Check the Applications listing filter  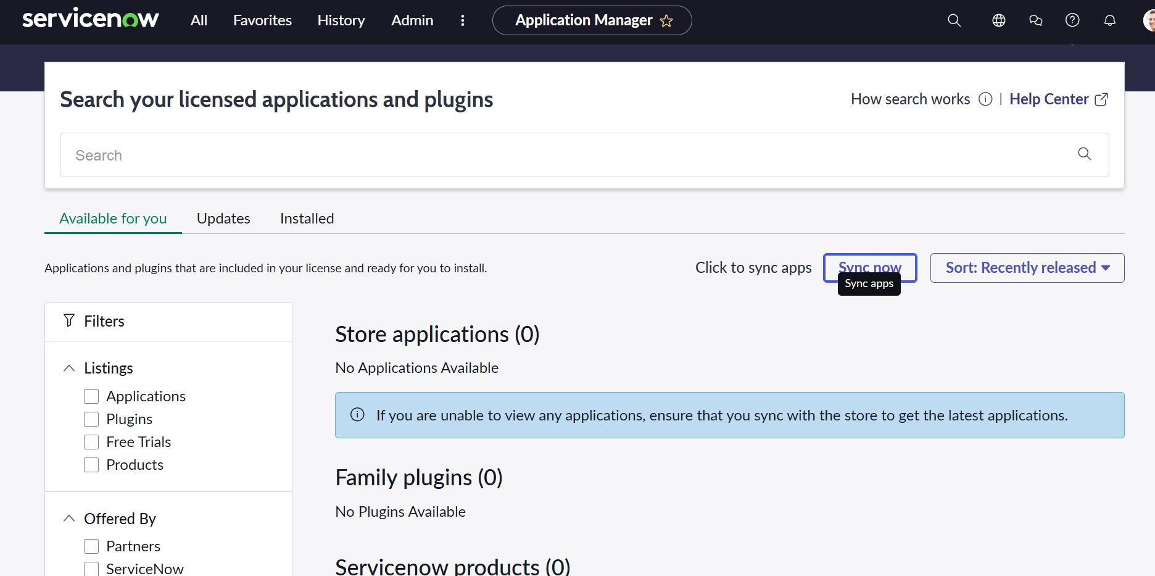pos(91,396)
